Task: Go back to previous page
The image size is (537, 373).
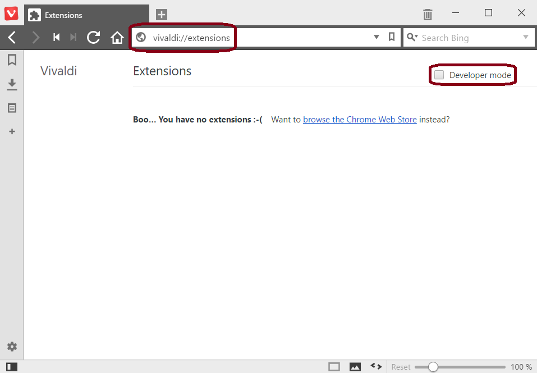Action: pos(12,38)
